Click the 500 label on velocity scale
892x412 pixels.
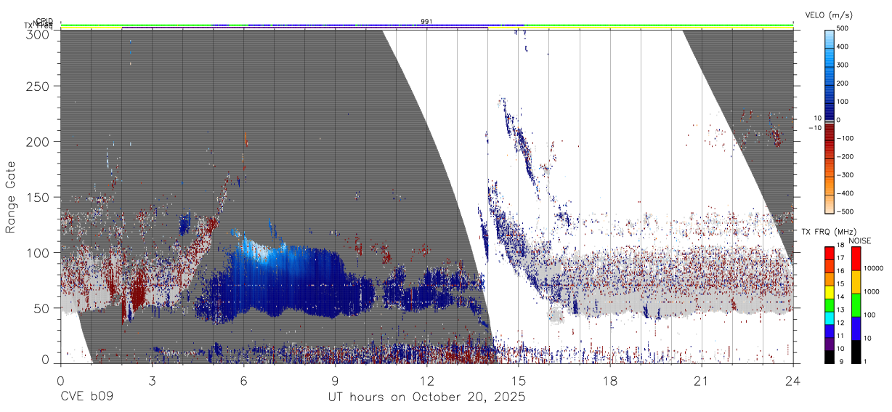click(x=844, y=28)
